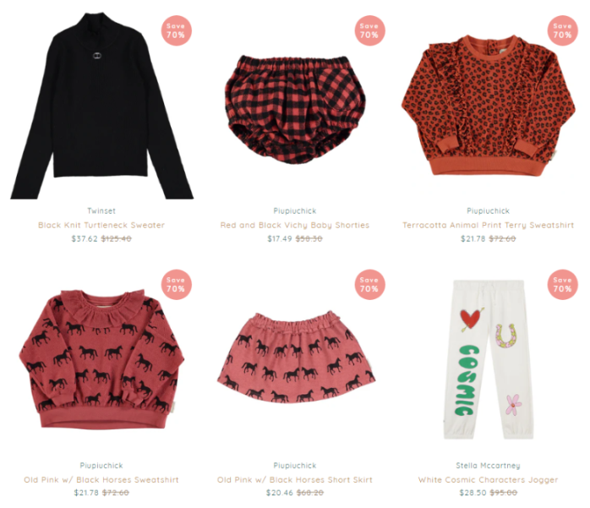Open Red and Black Vichy Baby Shorties link
The height and width of the screenshot is (508, 590).
tap(295, 225)
